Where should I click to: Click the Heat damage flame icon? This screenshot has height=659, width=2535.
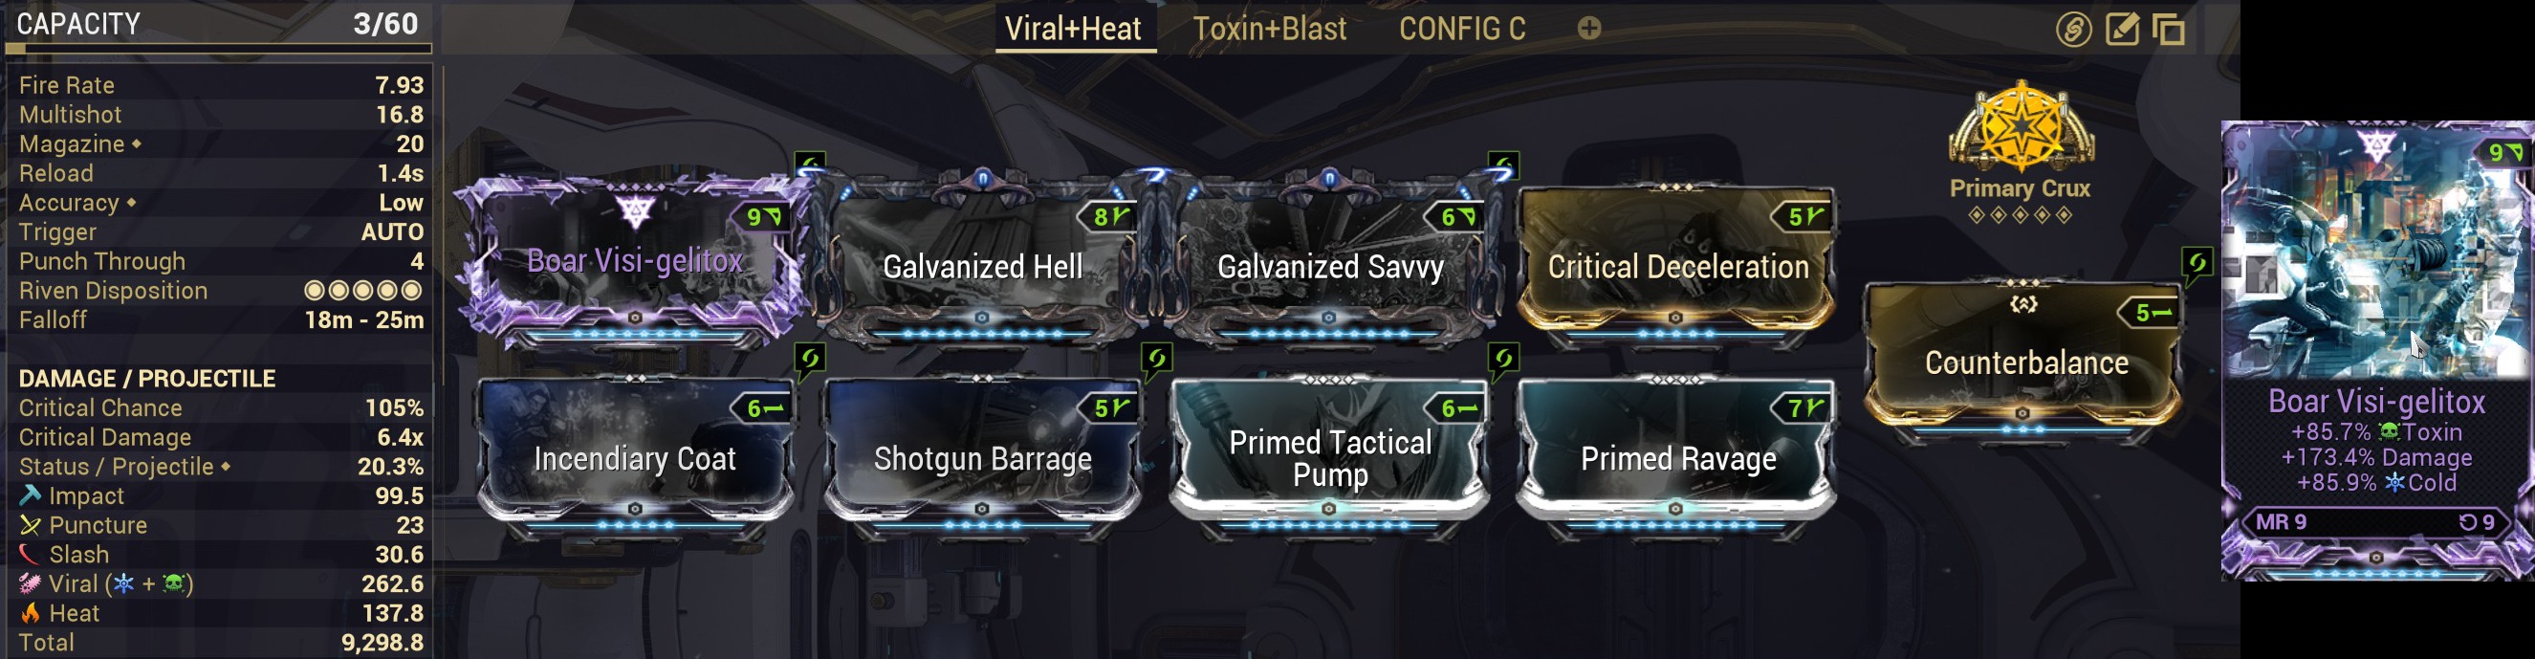click(x=31, y=613)
